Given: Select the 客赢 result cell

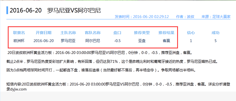Looking at the screenshot, I should pos(166,41).
